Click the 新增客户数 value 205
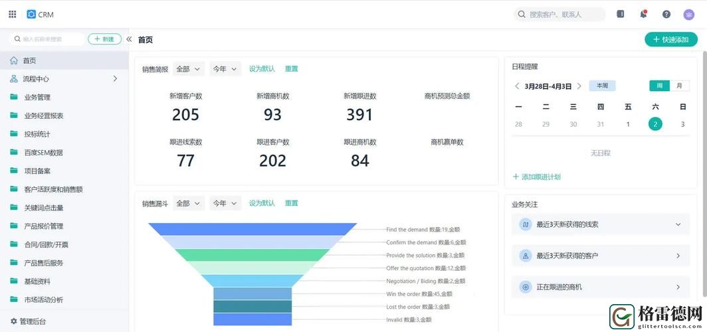The image size is (707, 332). point(185,115)
